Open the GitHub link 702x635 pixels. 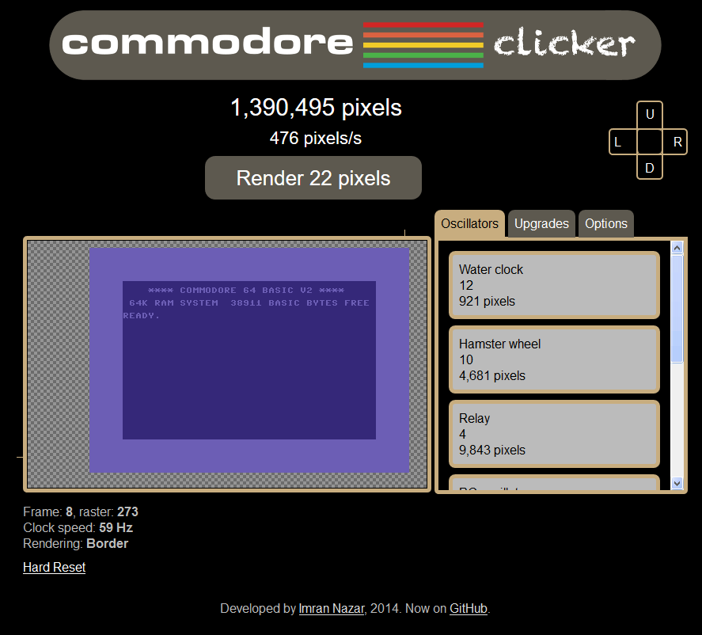click(x=469, y=609)
